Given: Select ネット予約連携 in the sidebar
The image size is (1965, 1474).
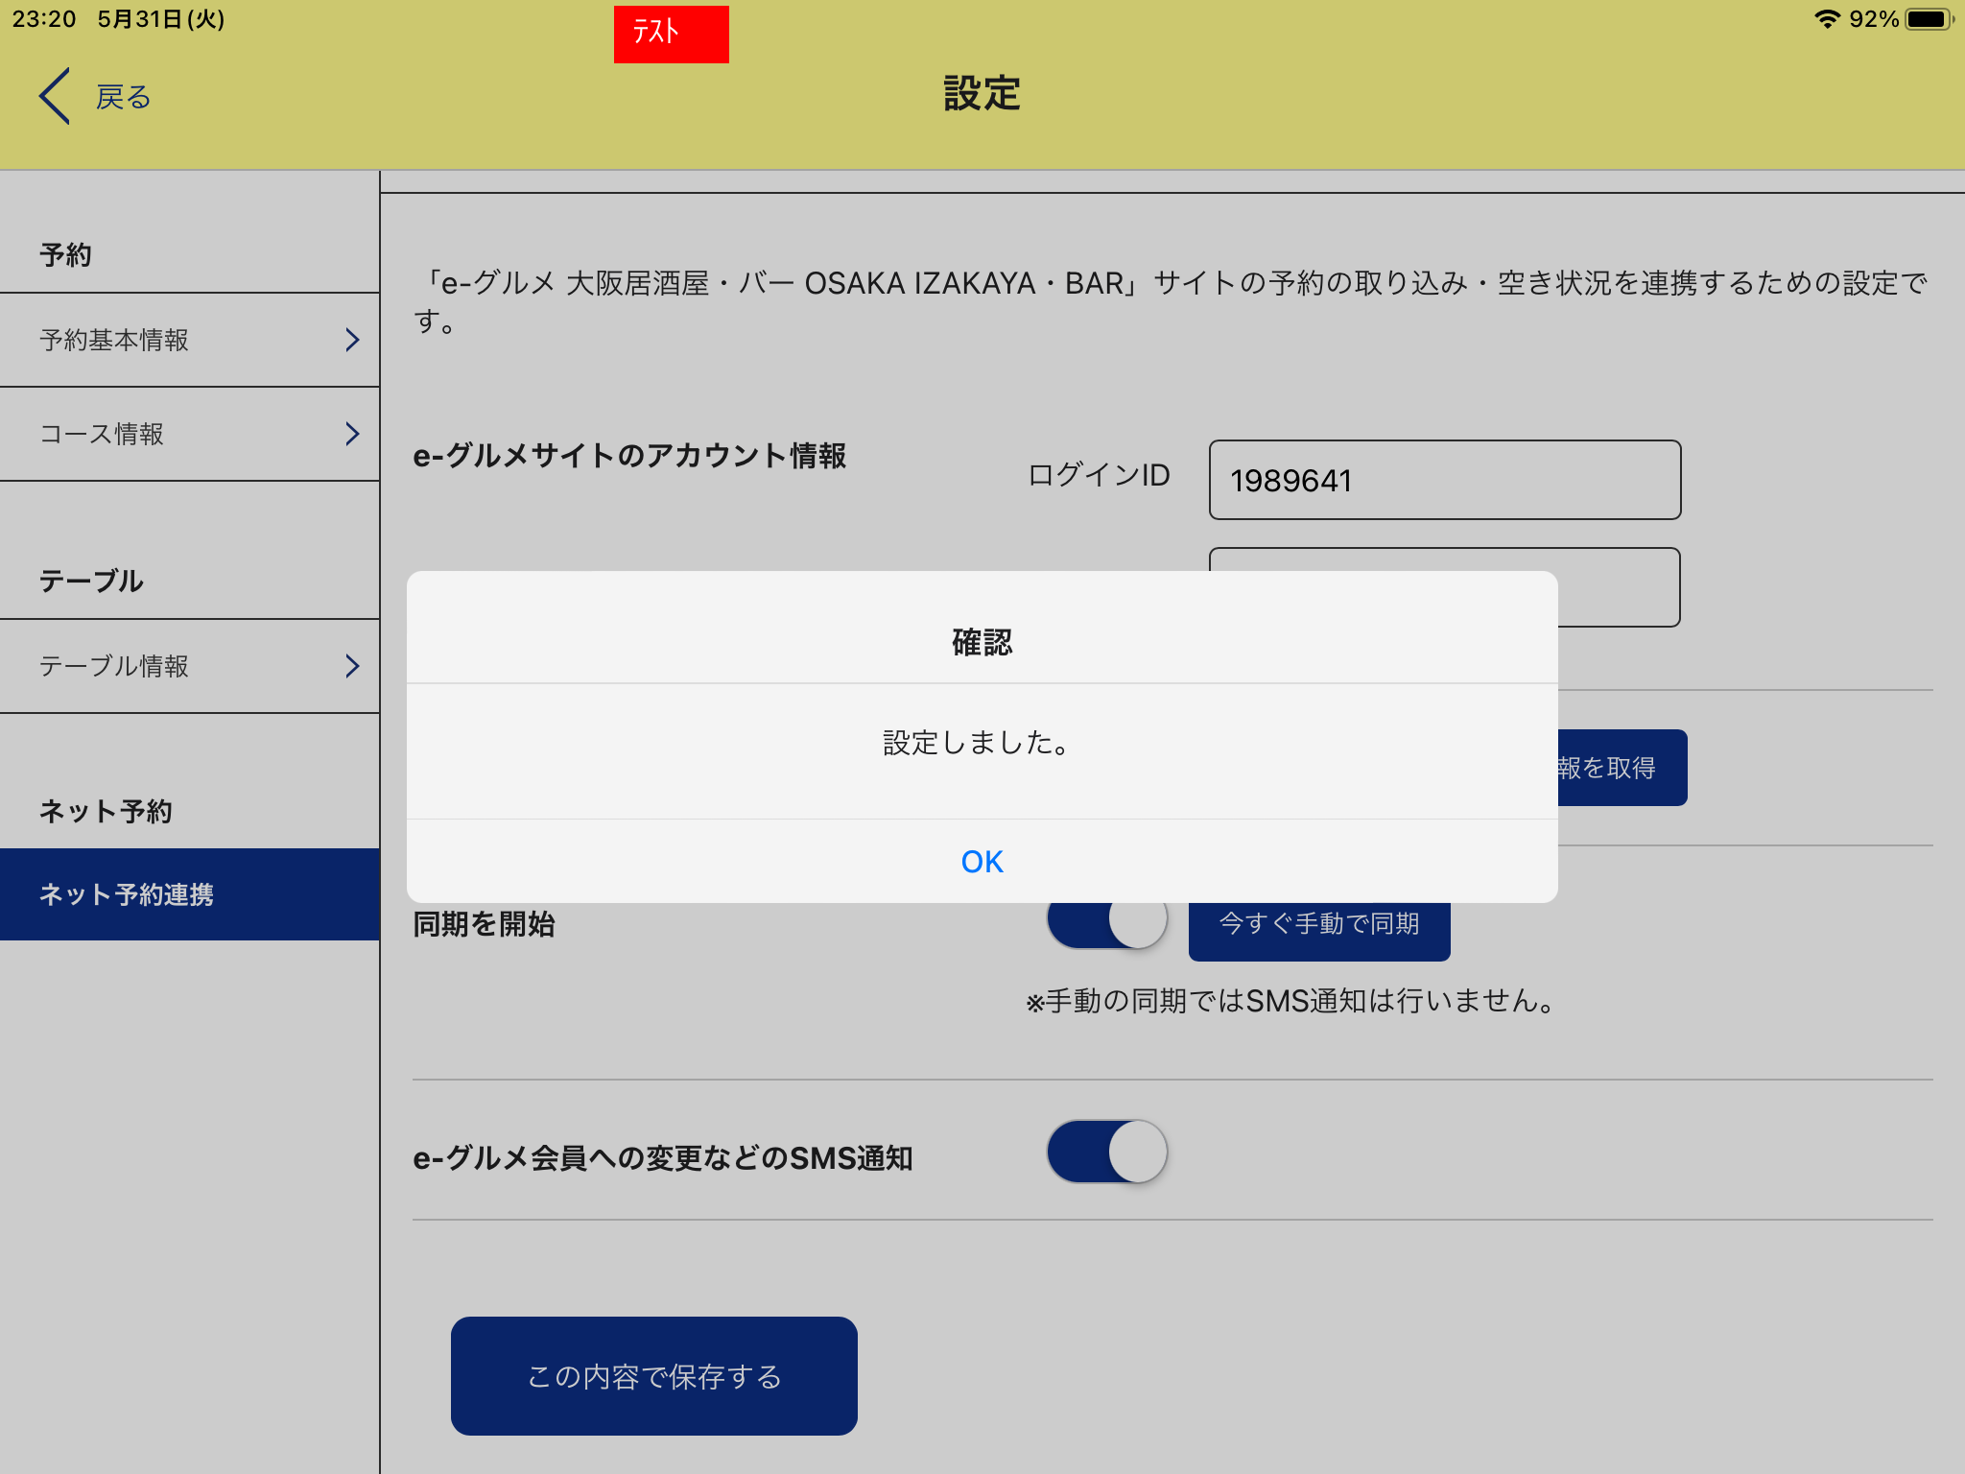Looking at the screenshot, I should click(x=190, y=894).
